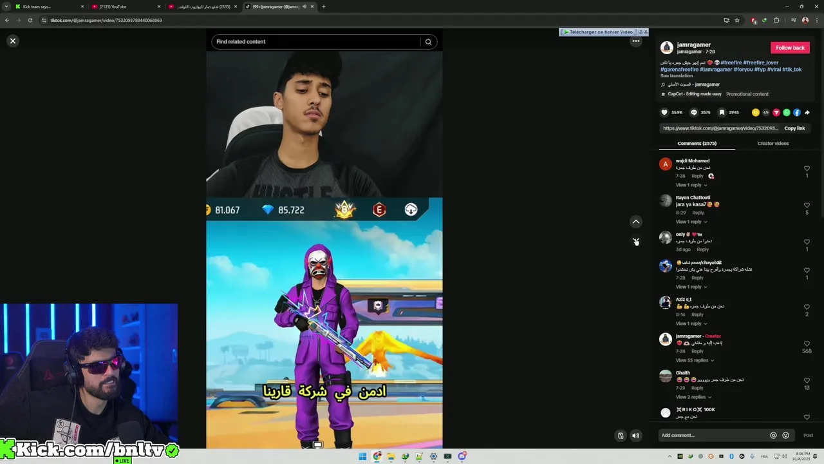Open the original sound by jamragamer

click(690, 84)
